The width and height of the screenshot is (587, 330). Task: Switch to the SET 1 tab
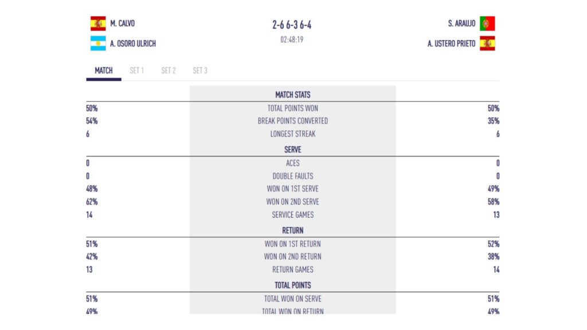(136, 70)
